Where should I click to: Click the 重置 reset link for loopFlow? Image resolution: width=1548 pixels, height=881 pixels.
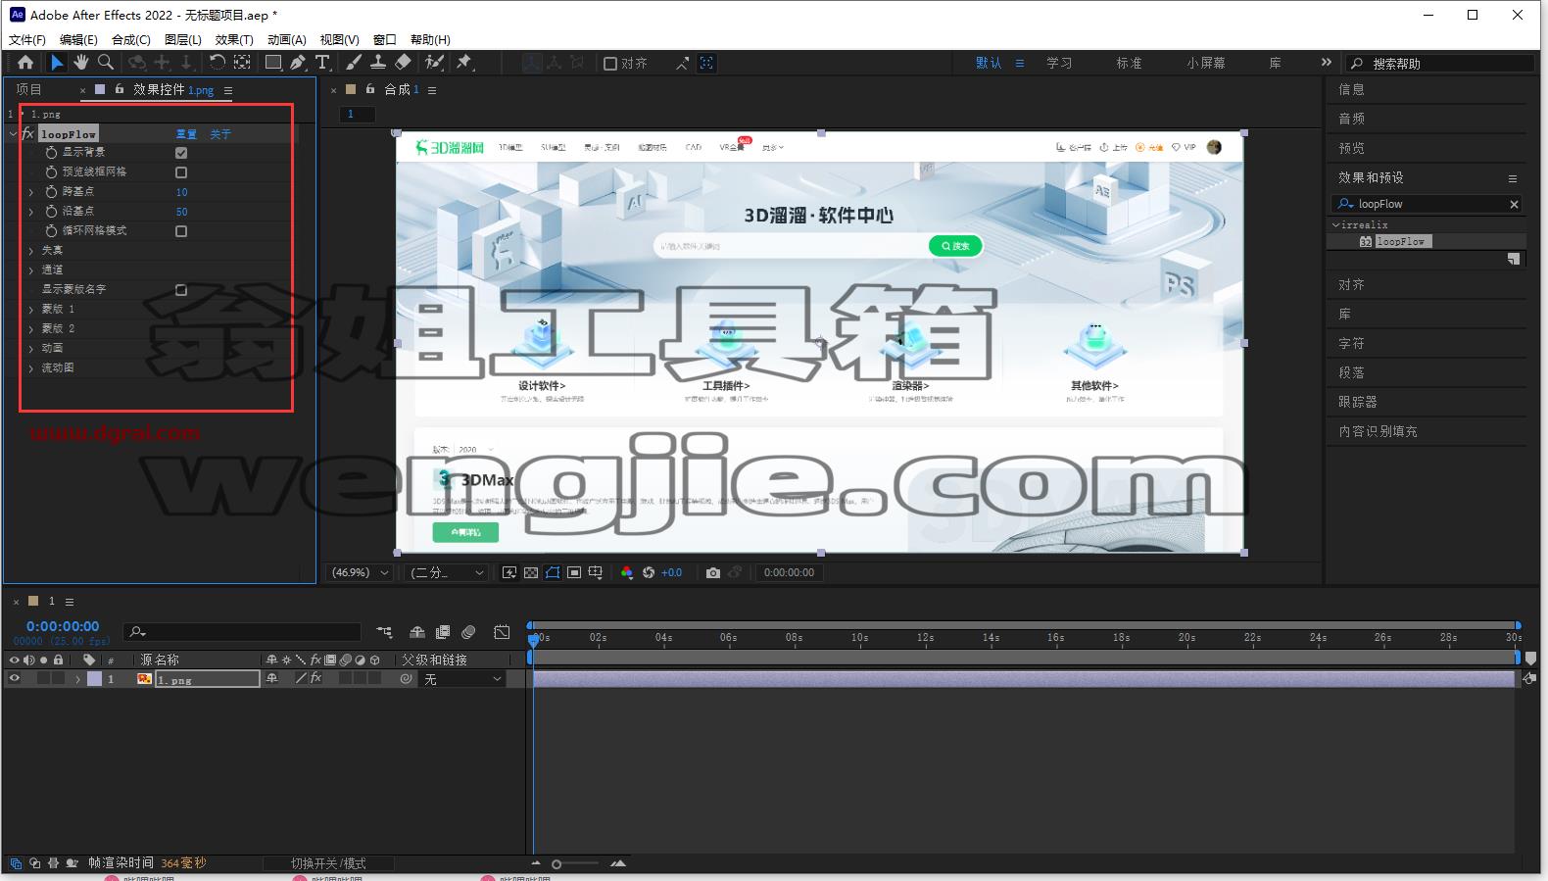[x=186, y=134]
